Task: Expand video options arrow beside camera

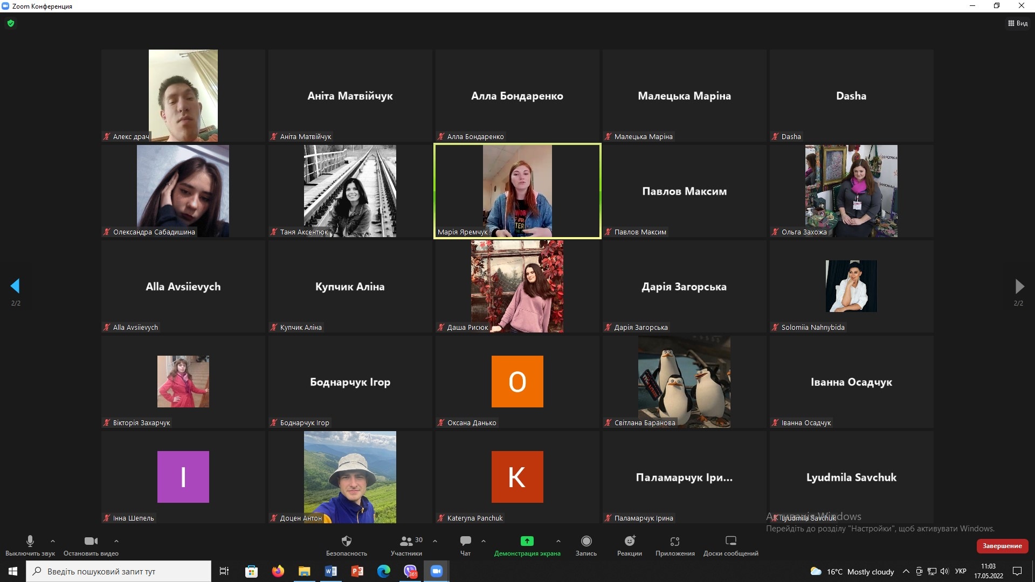Action: pos(116,541)
